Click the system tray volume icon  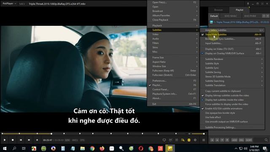click(x=246, y=148)
